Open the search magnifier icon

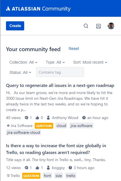click(x=86, y=26)
